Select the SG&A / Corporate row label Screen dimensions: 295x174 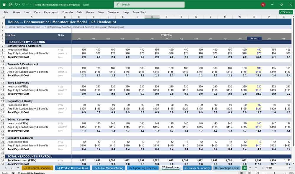pyautogui.click(x=18, y=119)
